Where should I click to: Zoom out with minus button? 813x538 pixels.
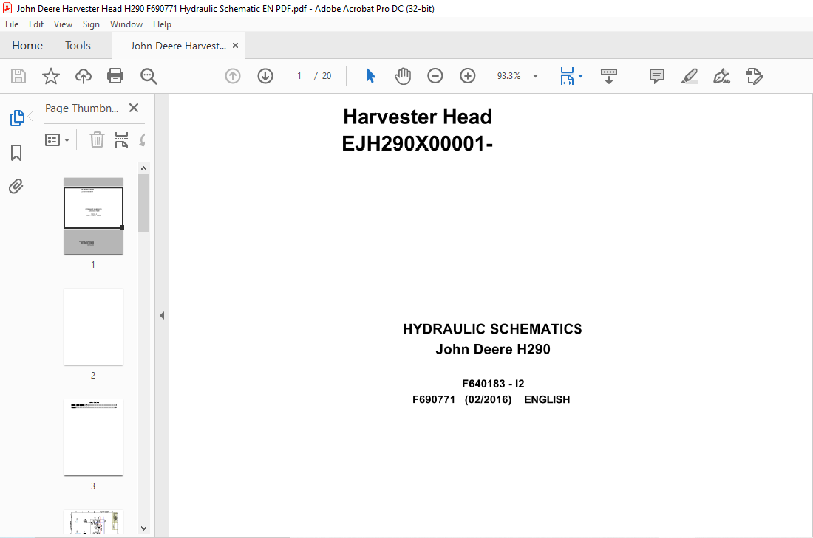(435, 76)
